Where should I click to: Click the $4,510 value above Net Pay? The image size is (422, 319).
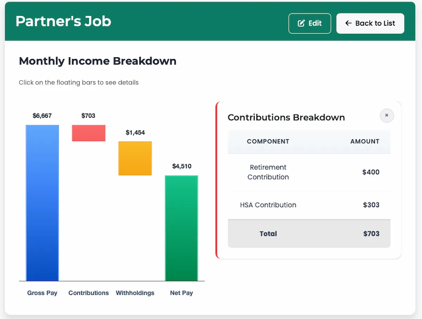(x=181, y=166)
